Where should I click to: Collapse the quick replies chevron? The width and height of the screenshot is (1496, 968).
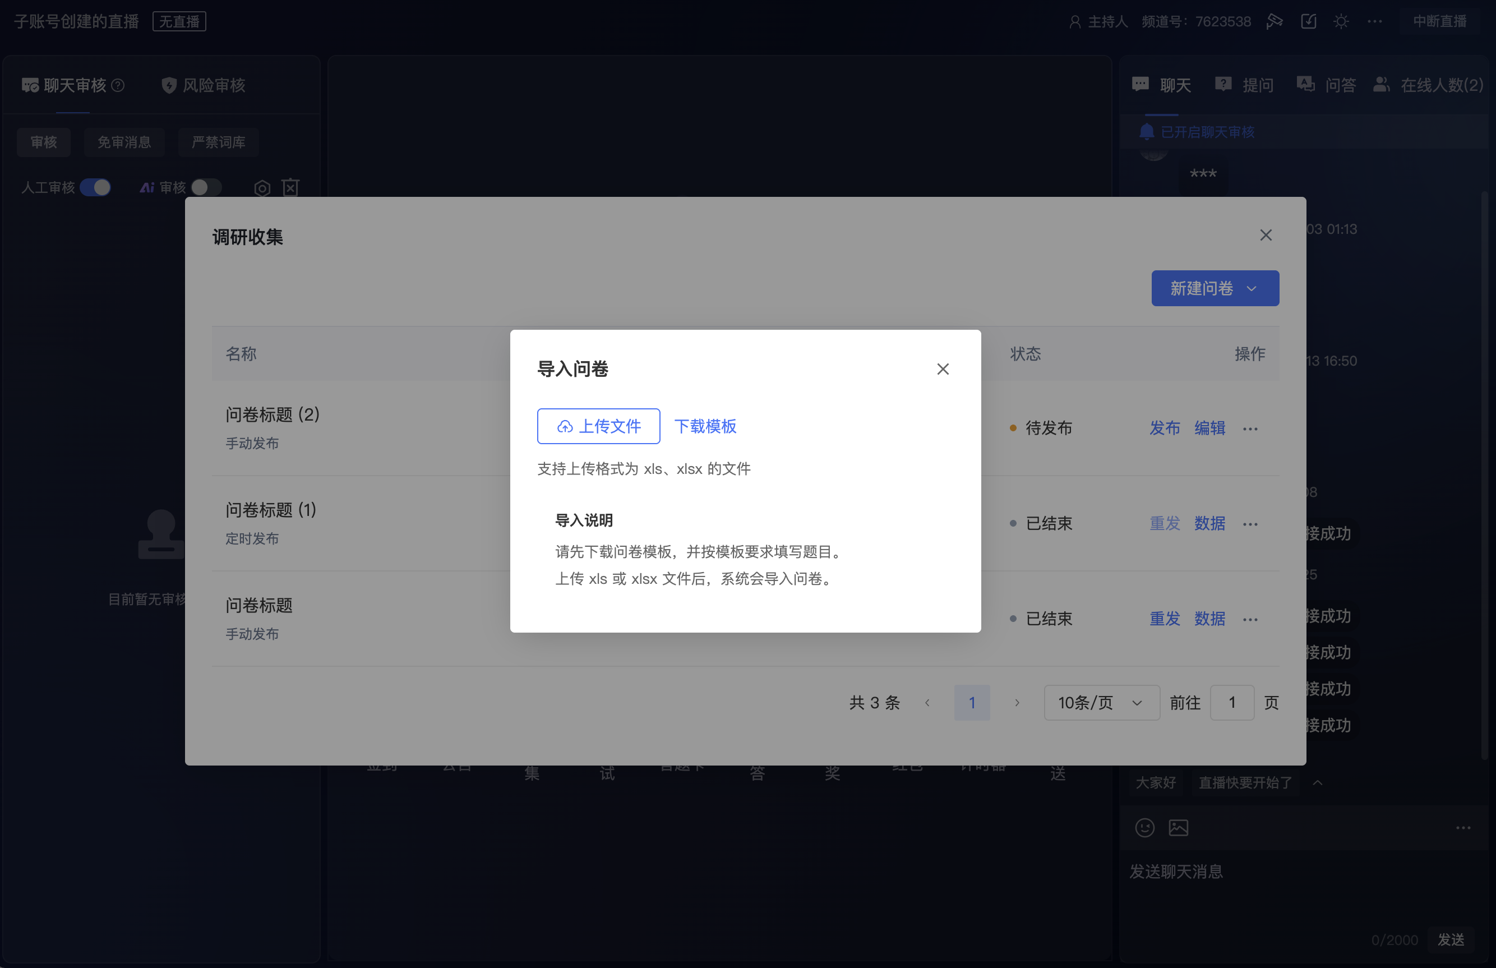(x=1318, y=782)
